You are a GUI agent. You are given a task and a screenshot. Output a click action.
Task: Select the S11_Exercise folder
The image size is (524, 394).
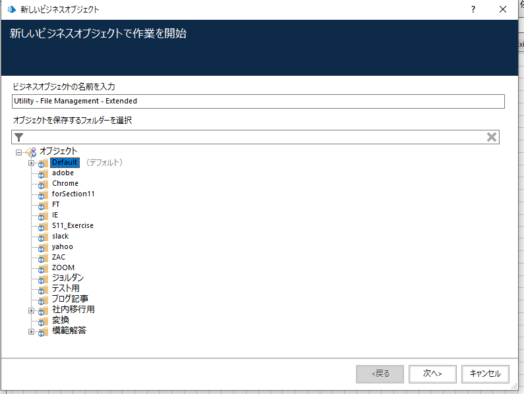[x=73, y=225]
